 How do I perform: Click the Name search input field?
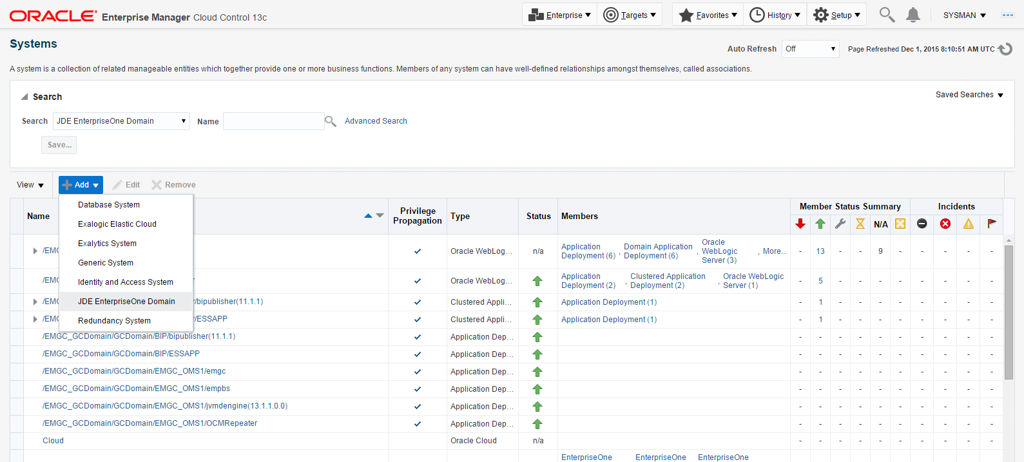pyautogui.click(x=273, y=121)
